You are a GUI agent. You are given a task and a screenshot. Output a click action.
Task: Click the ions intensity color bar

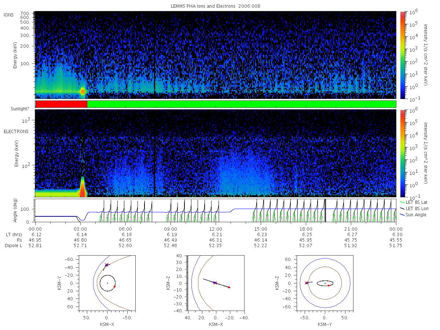click(403, 55)
